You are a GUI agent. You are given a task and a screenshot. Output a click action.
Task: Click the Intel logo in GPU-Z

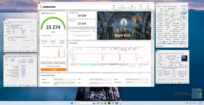point(184,13)
